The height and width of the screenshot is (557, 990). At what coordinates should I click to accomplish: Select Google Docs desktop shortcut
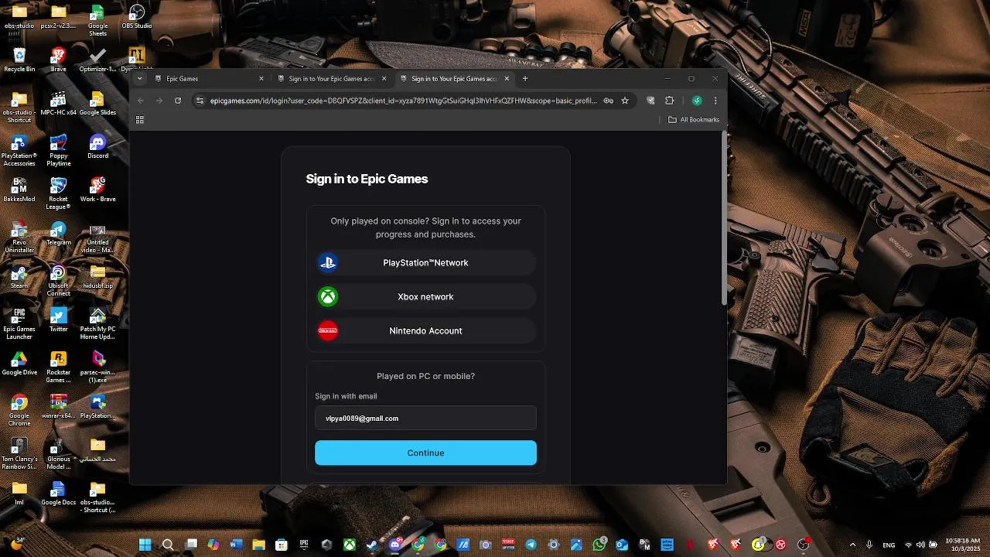(58, 493)
